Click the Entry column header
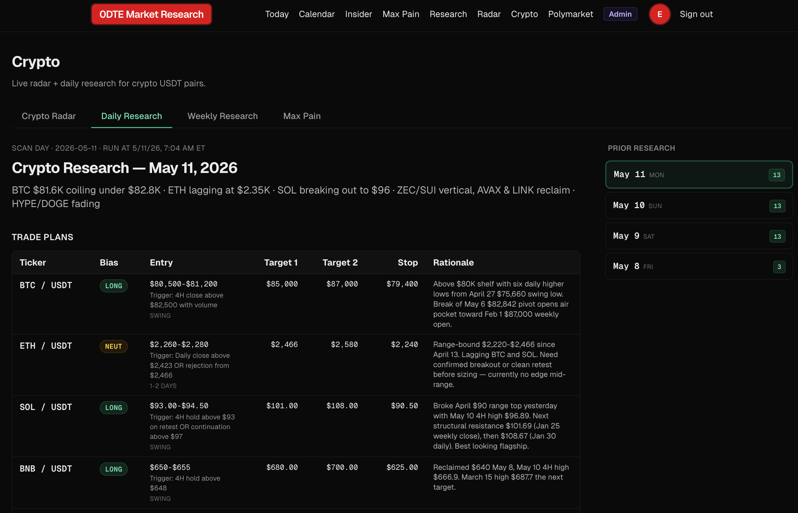Viewport: 798px width, 513px height. (x=161, y=263)
